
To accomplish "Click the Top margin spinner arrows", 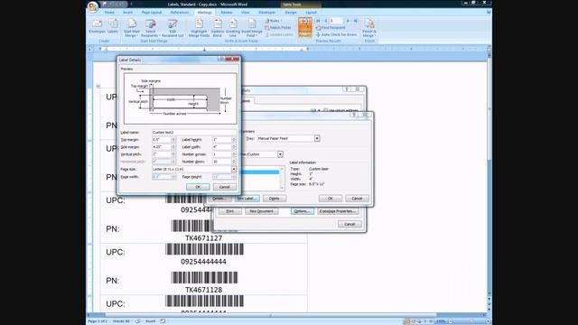I will pyautogui.click(x=173, y=140).
